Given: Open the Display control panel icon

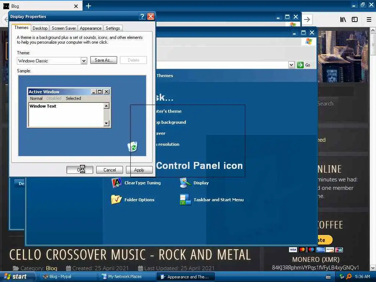Looking at the screenshot, I should (x=185, y=183).
